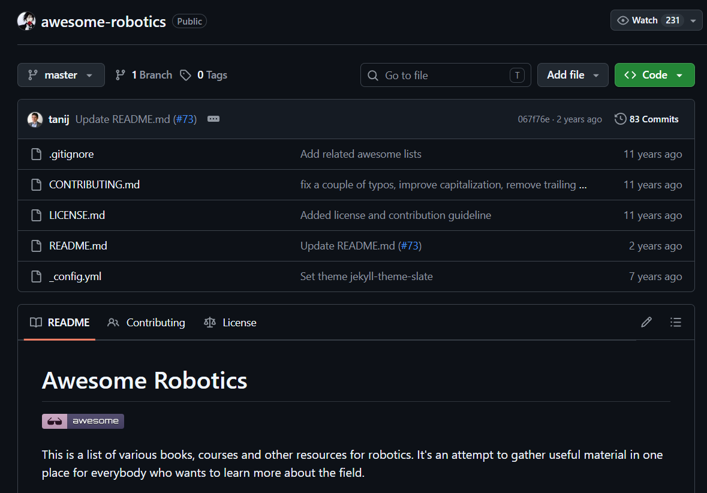
Task: Click the awesome badge
Action: pyautogui.click(x=83, y=421)
